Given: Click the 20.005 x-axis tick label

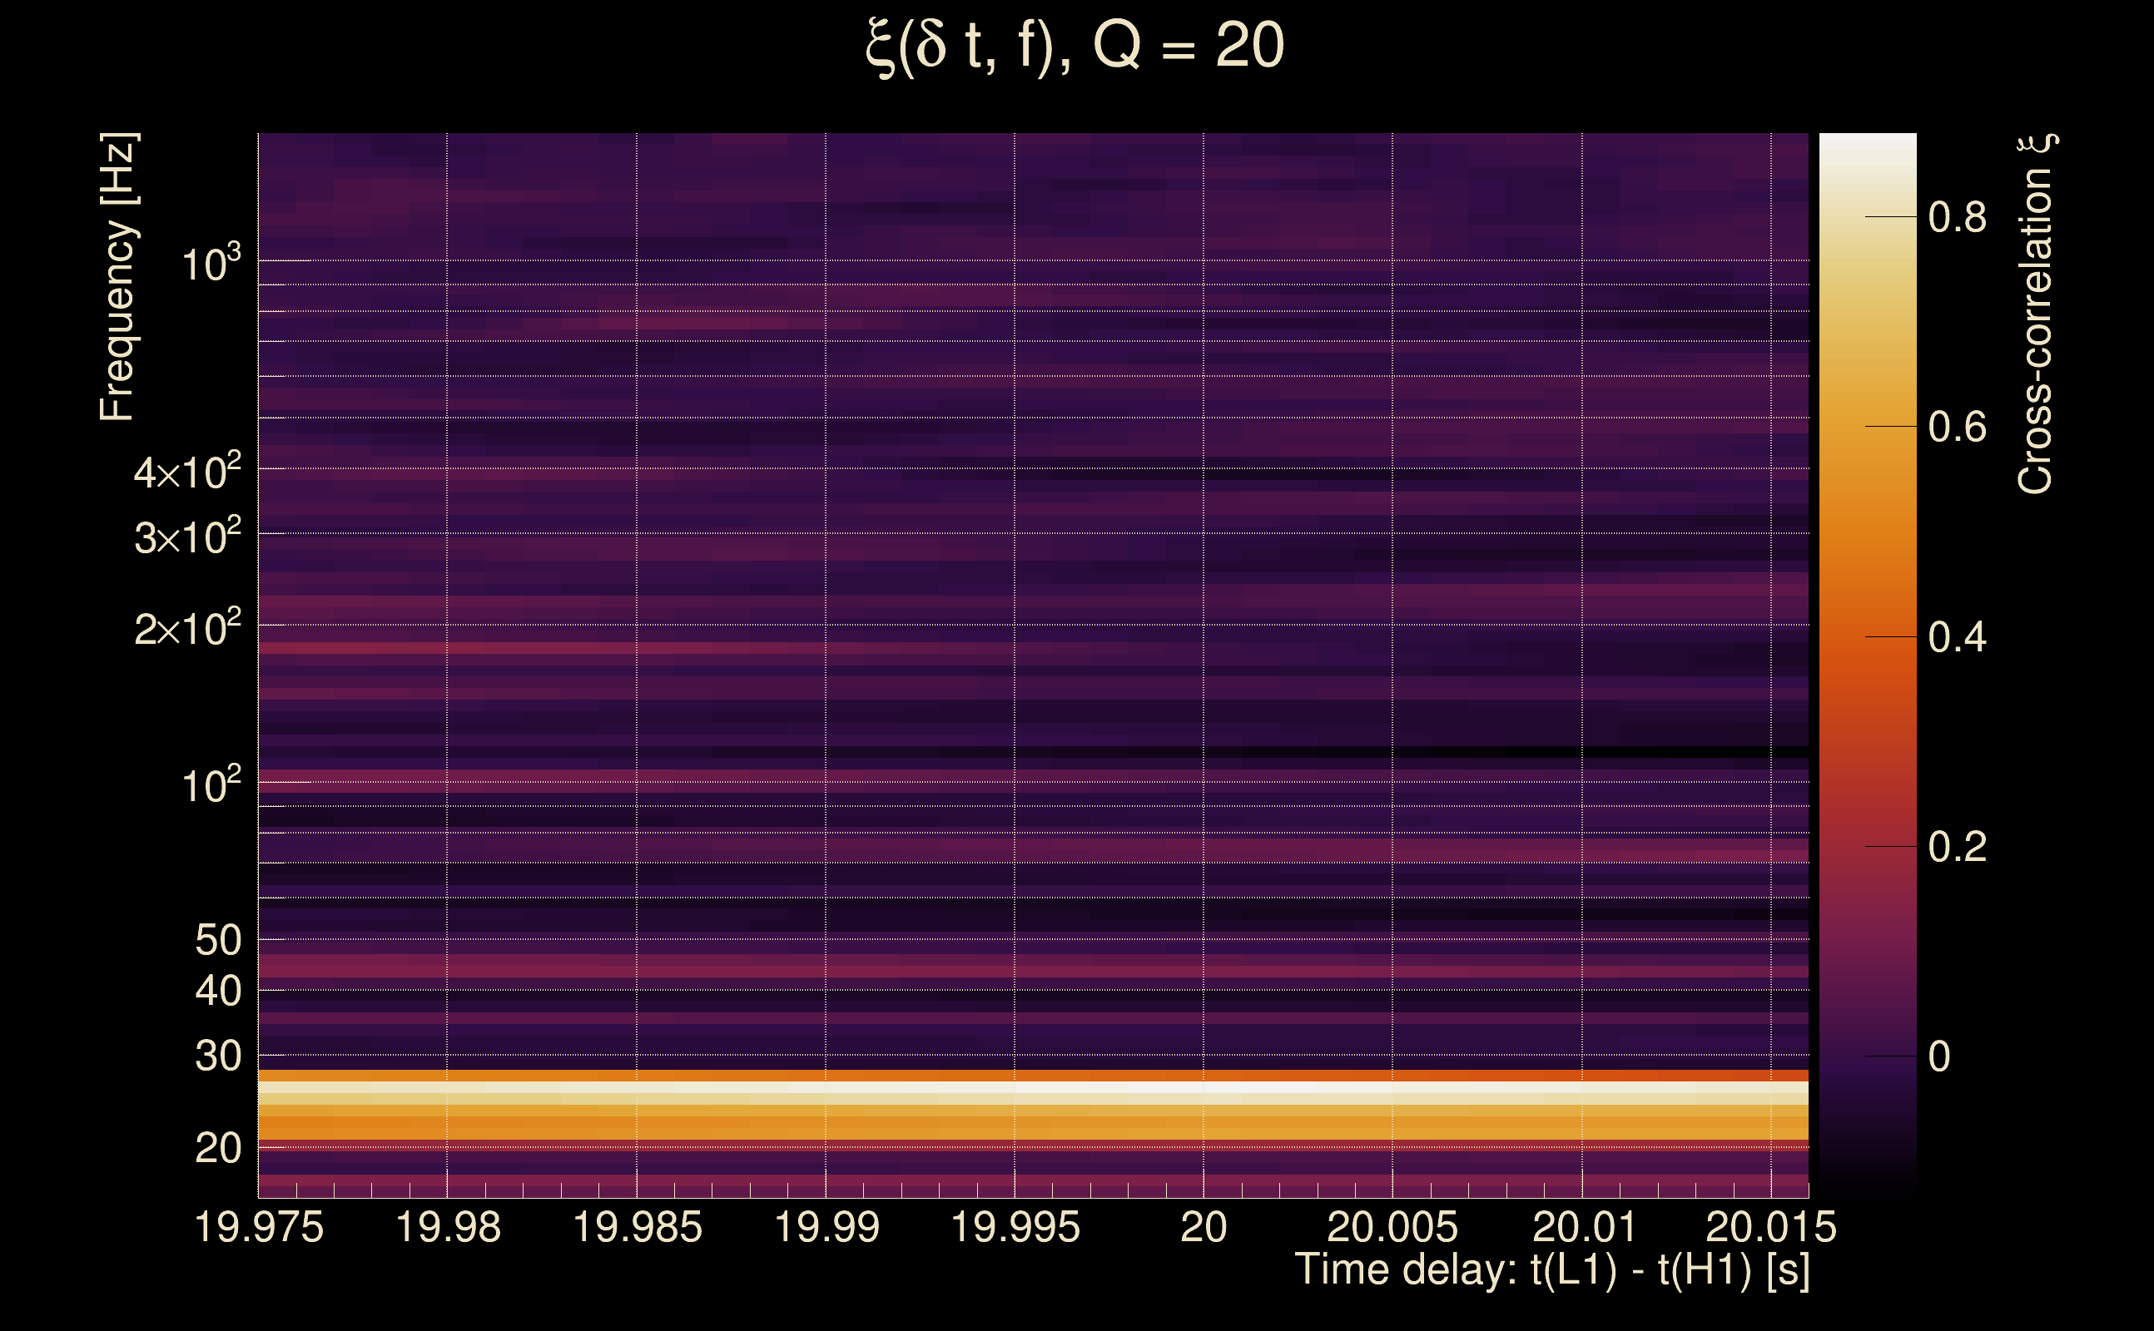Looking at the screenshot, I should coord(1392,1227).
